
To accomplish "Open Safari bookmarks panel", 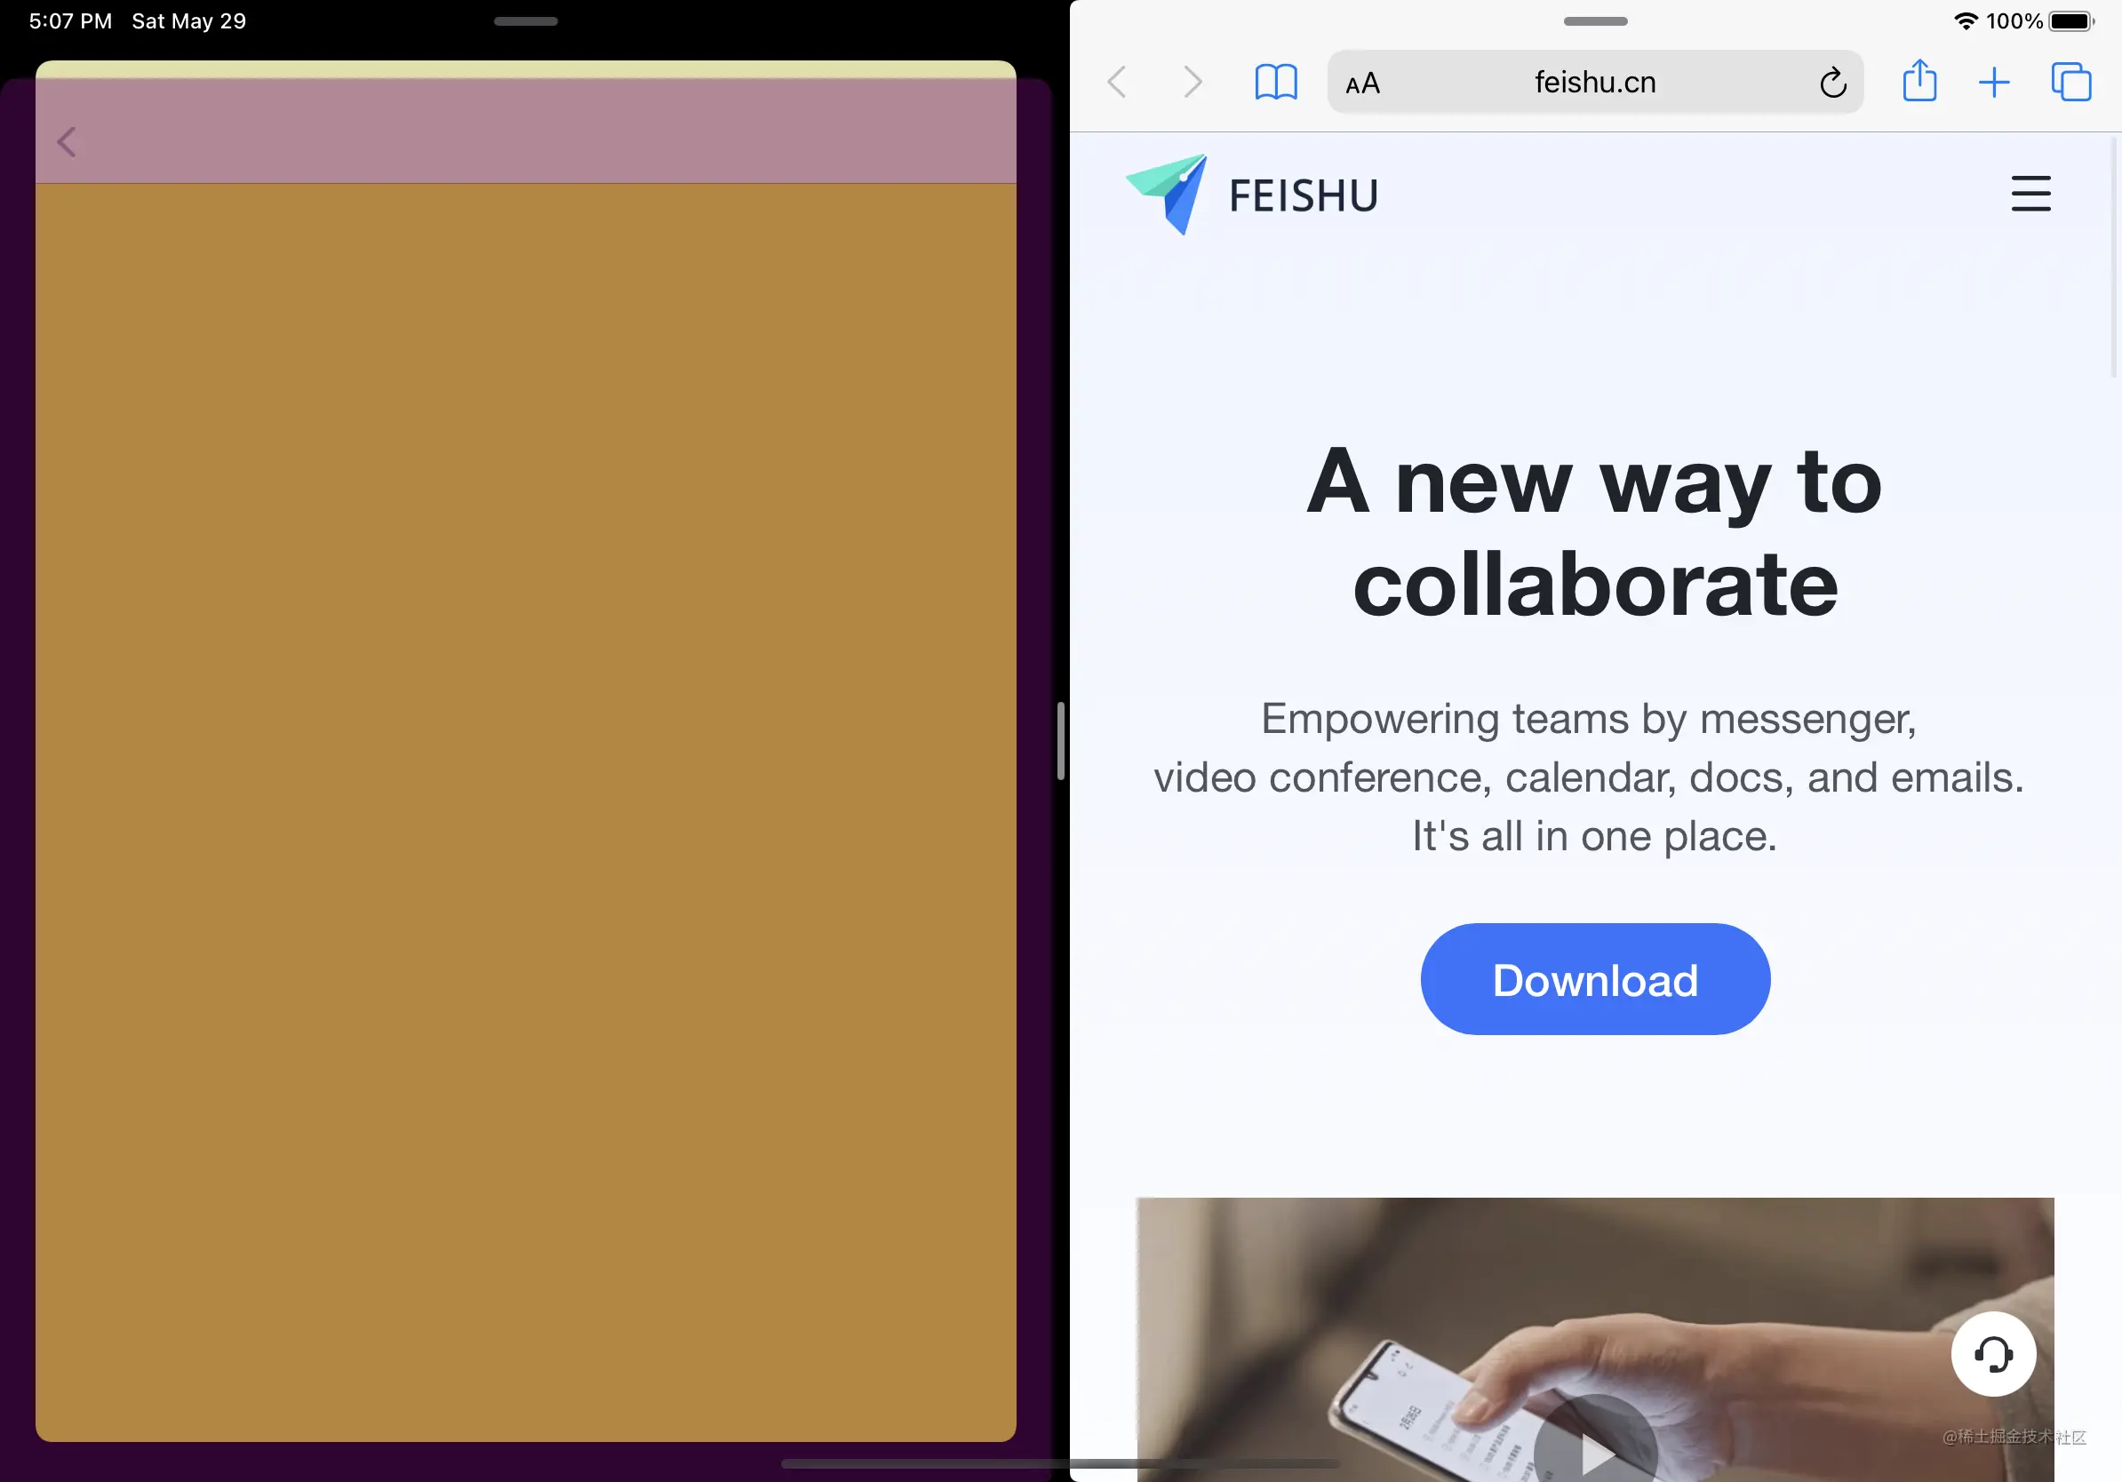I will pyautogui.click(x=1275, y=83).
